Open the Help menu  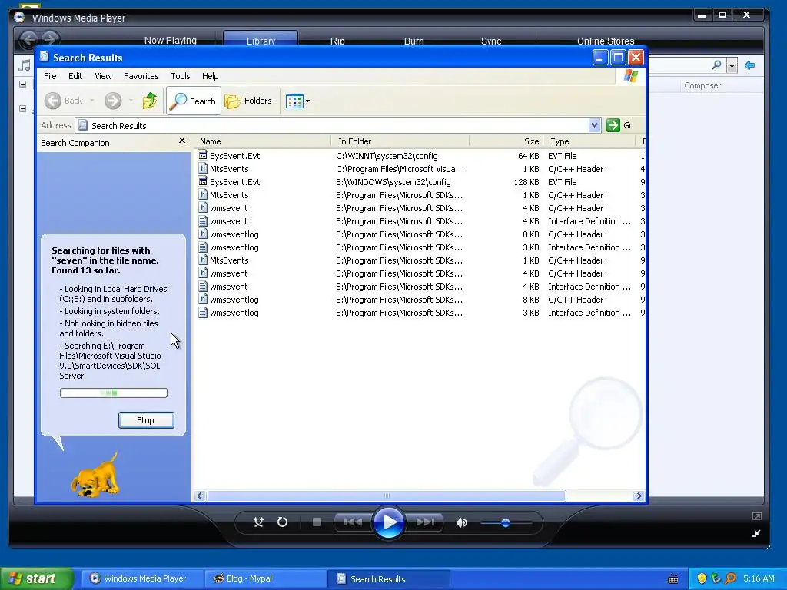tap(211, 76)
